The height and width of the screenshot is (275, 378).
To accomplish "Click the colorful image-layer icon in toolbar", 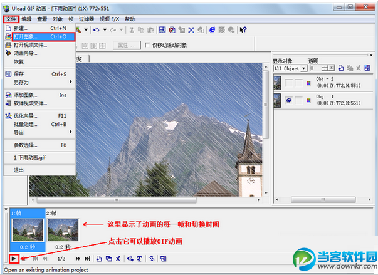I will 172,30.
